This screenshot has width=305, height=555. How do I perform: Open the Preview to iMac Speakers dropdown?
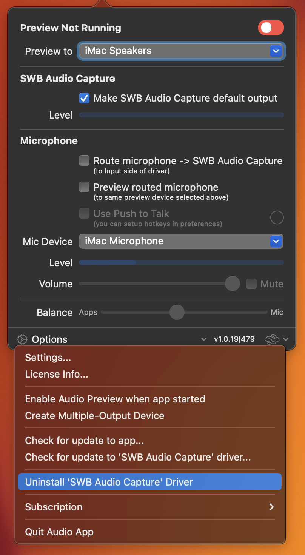pyautogui.click(x=181, y=51)
